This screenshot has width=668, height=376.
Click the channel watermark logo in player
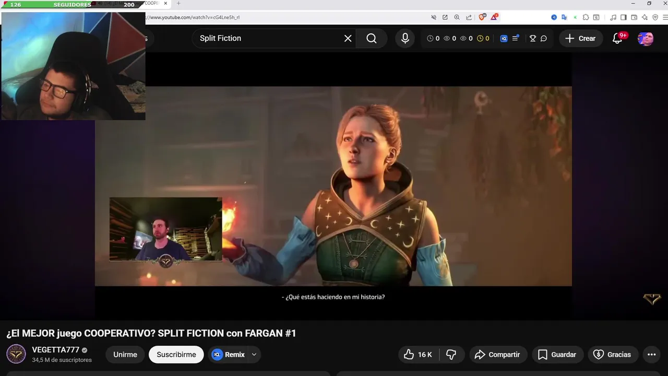pos(652,299)
